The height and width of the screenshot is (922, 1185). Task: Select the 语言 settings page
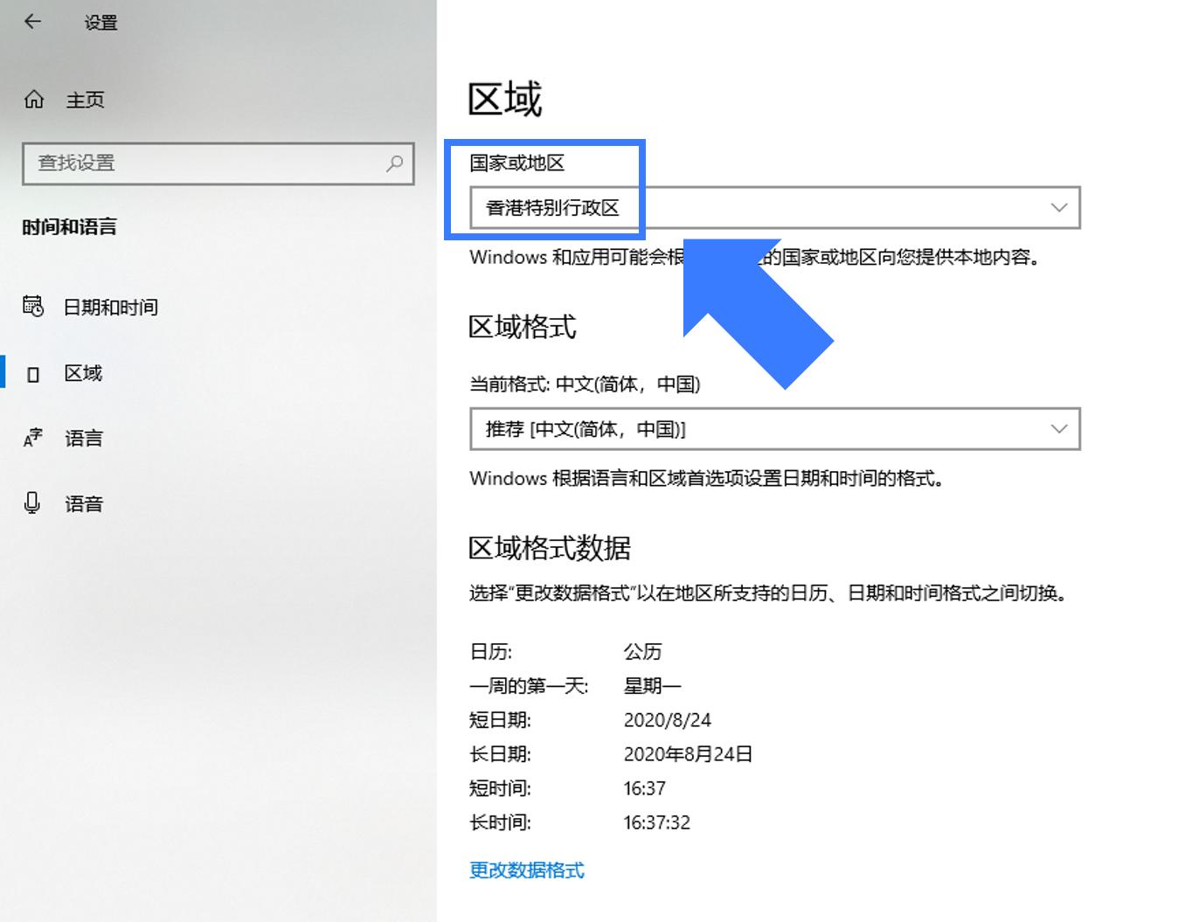pyautogui.click(x=83, y=438)
